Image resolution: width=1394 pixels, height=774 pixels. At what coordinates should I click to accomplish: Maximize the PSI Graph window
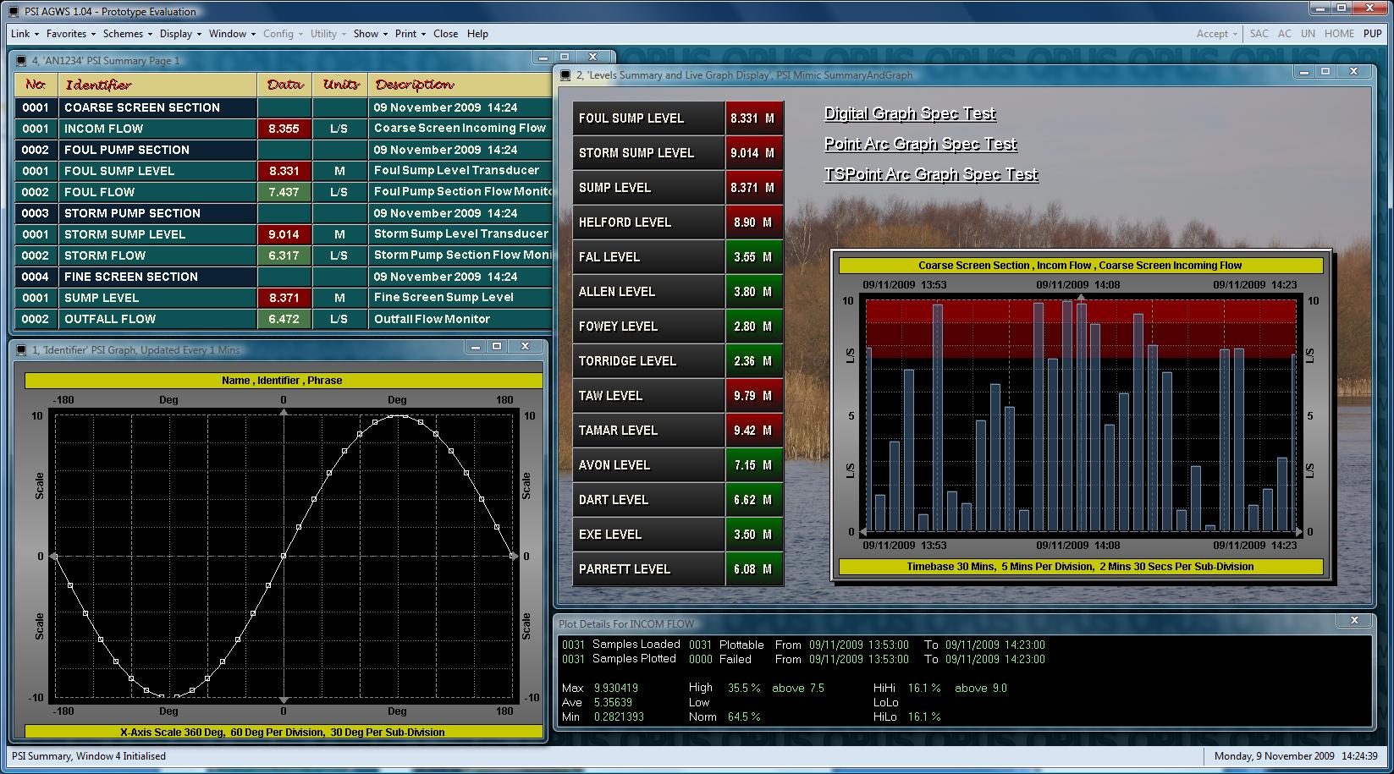coord(497,347)
